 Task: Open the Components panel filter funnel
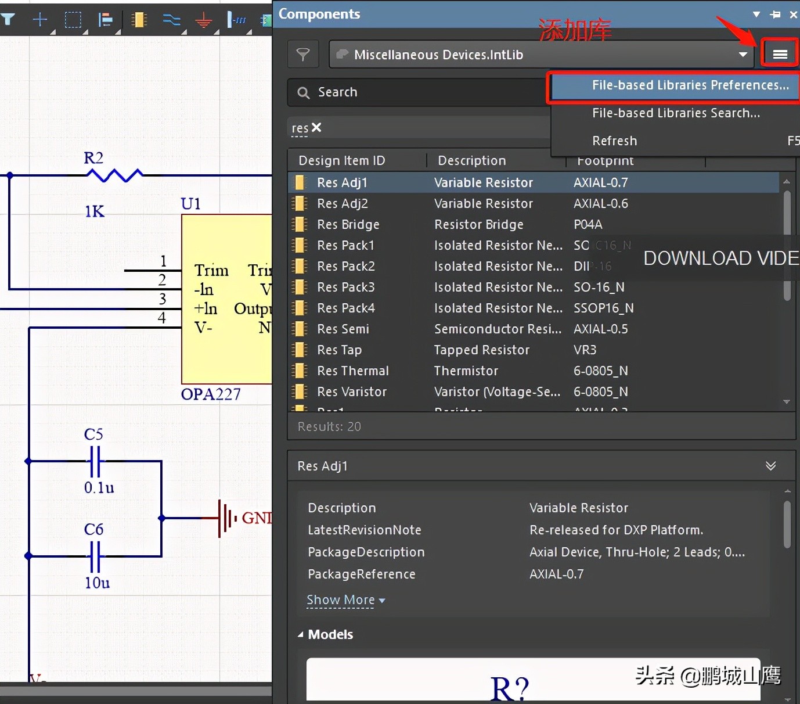pyautogui.click(x=303, y=55)
